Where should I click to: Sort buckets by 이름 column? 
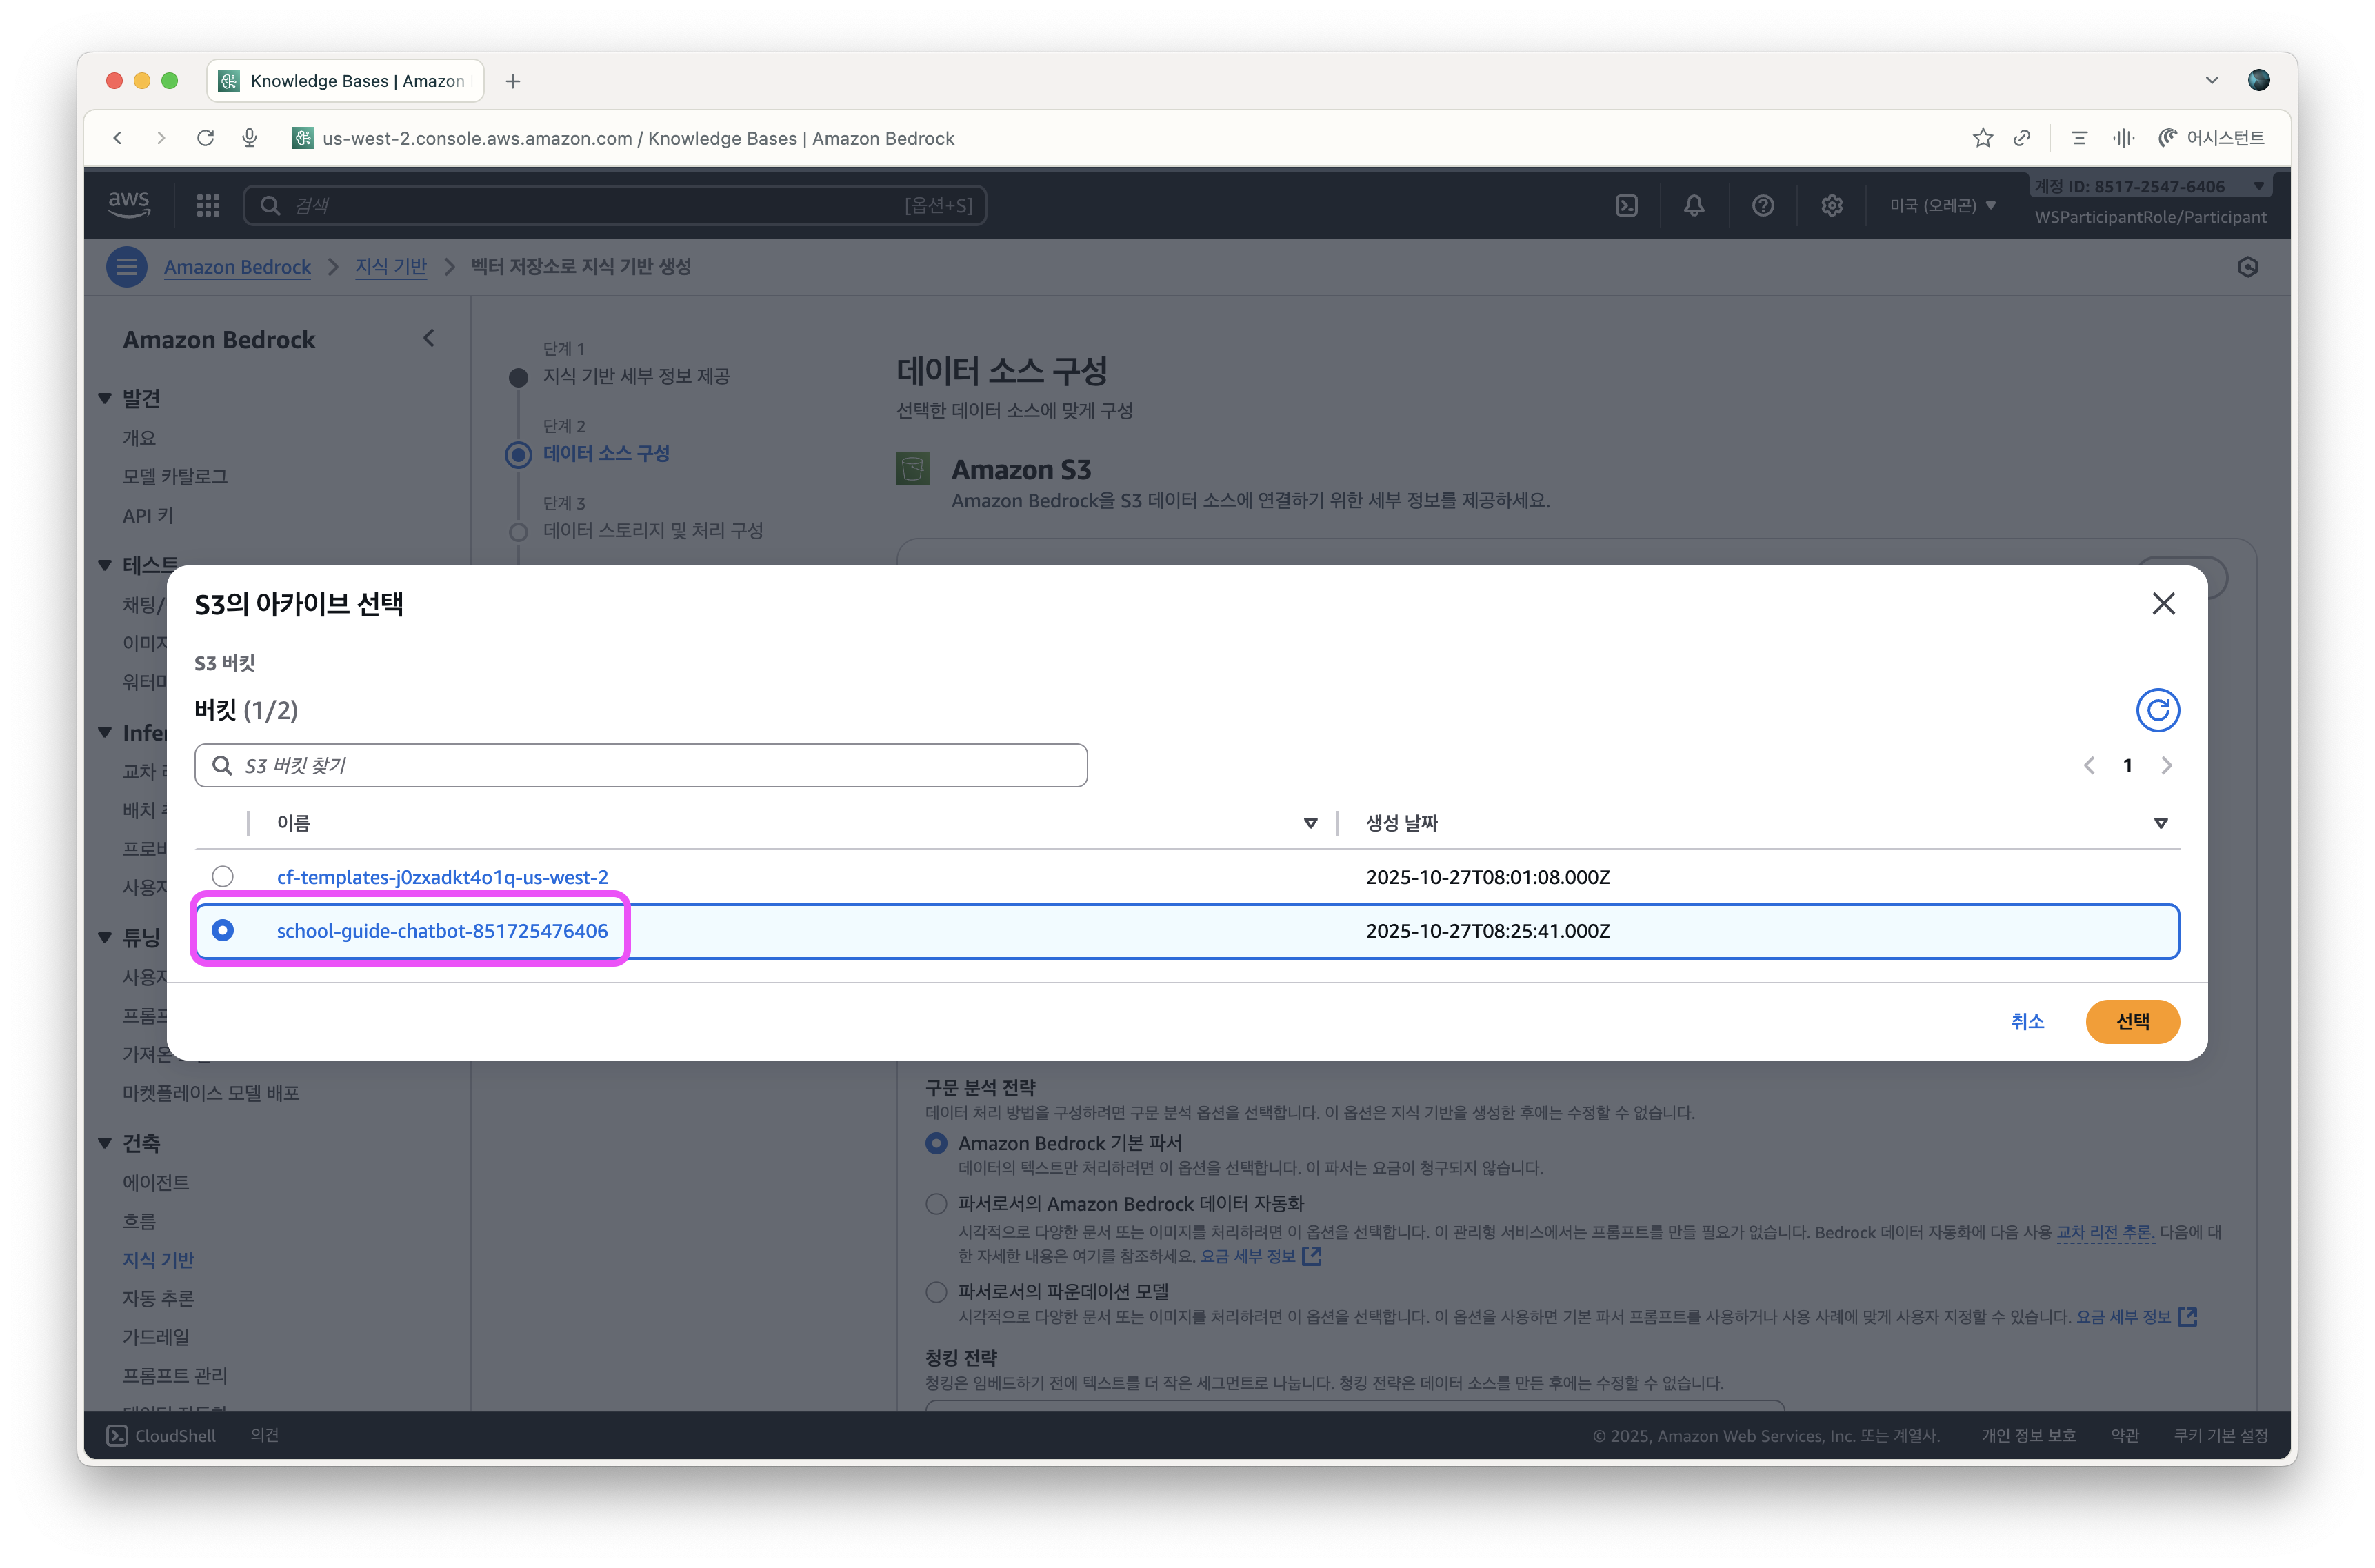coord(1310,823)
